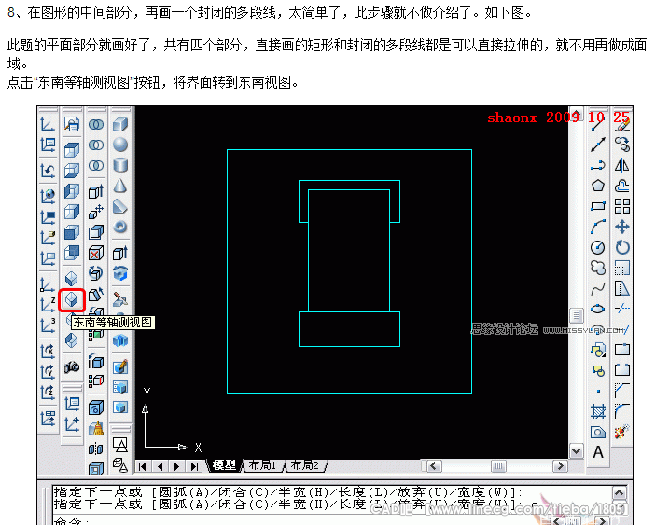
Task: Select the Fillet modify tool
Action: point(622,411)
